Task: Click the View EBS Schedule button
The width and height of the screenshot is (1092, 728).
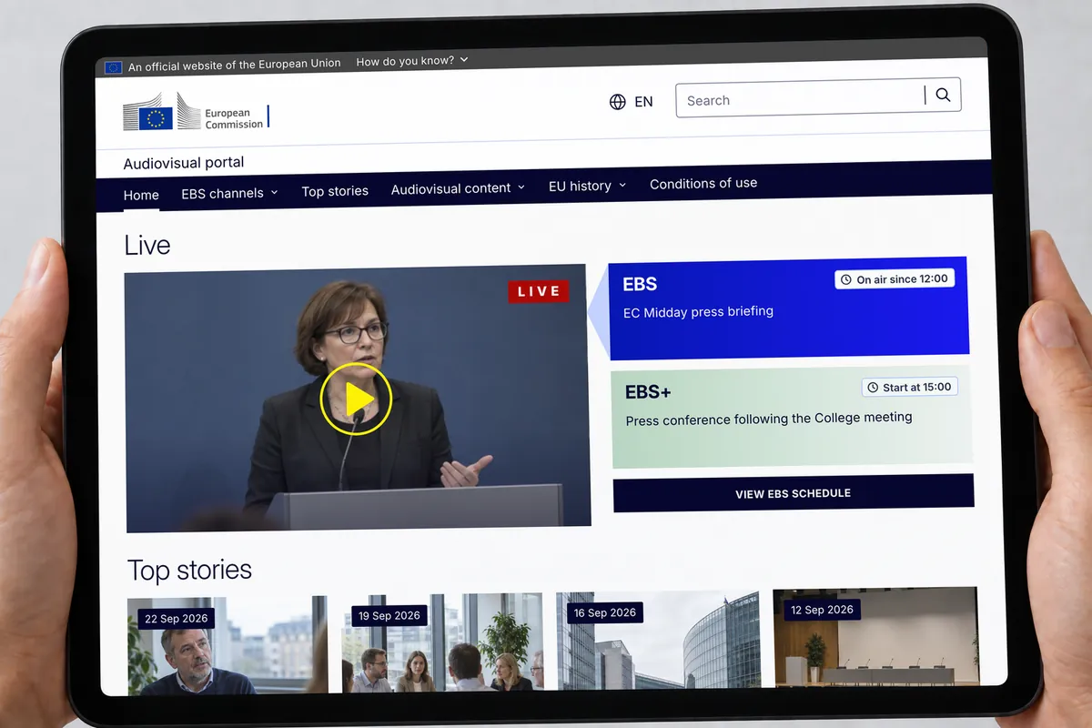Action: point(794,492)
